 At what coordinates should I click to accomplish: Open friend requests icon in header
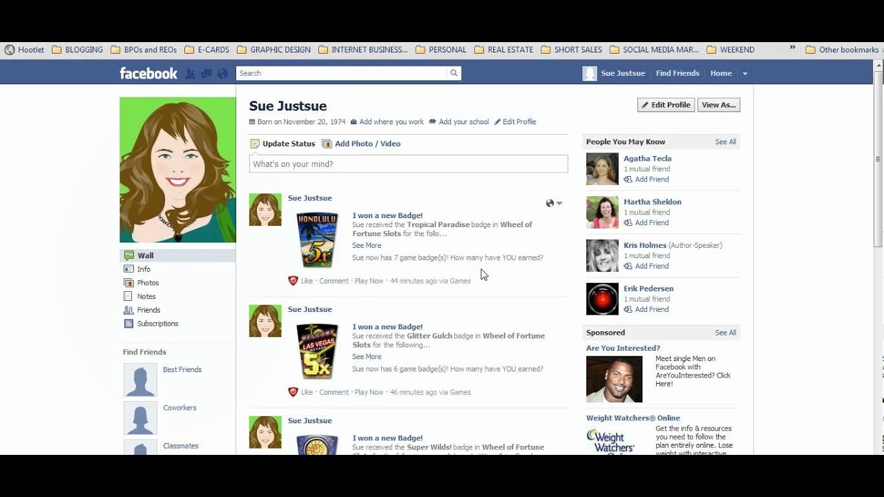(x=190, y=73)
